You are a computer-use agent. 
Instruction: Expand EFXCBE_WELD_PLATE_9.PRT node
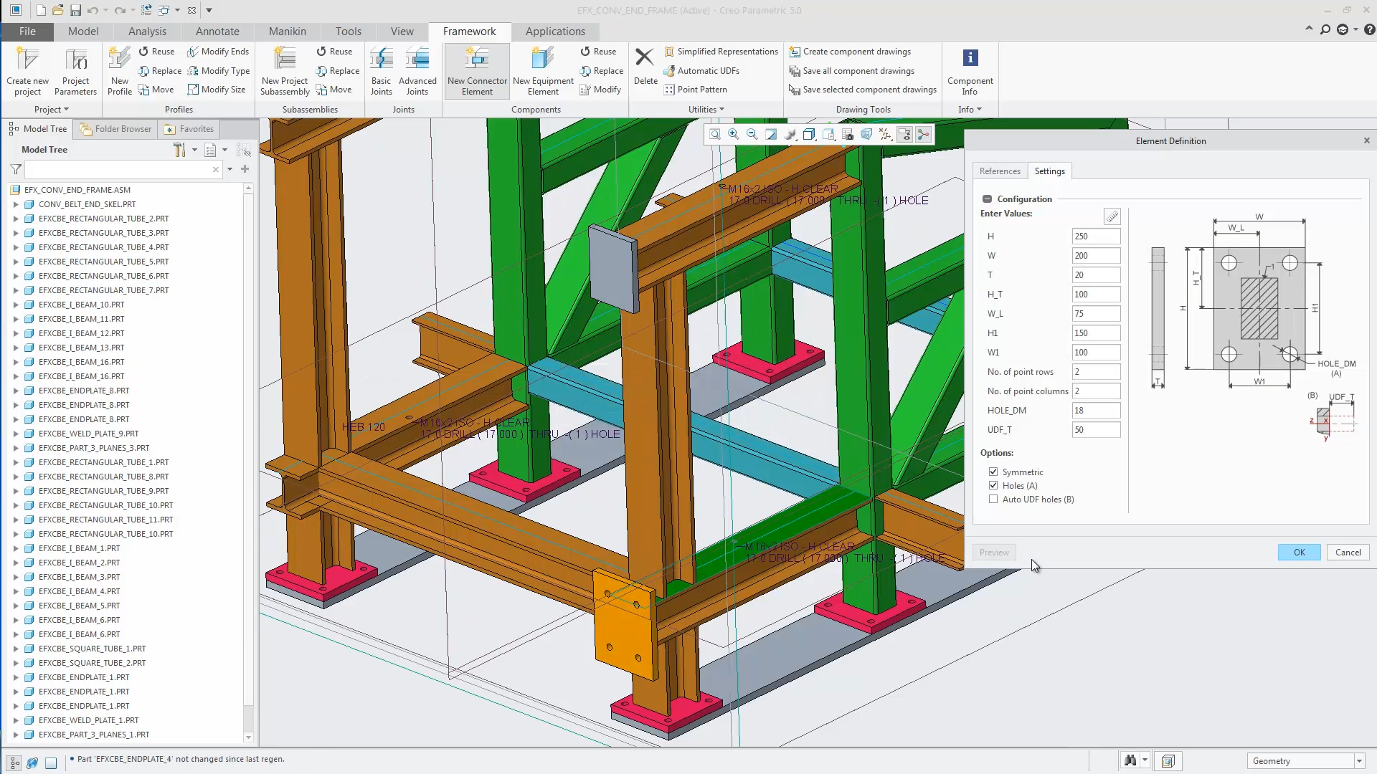[x=16, y=434]
